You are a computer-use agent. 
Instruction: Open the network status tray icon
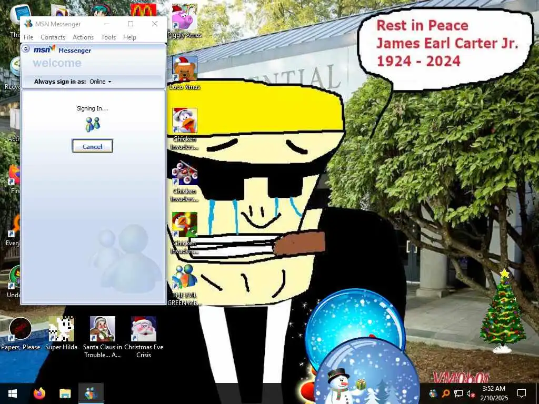click(458, 393)
